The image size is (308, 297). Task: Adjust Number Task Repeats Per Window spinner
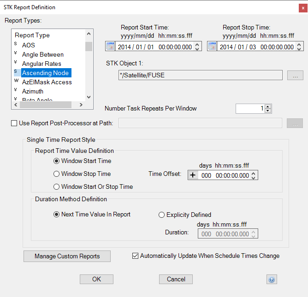tap(268, 109)
